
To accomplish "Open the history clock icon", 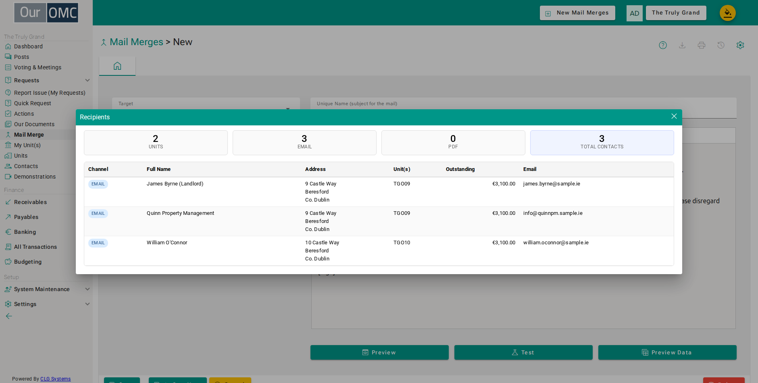I will (721, 45).
